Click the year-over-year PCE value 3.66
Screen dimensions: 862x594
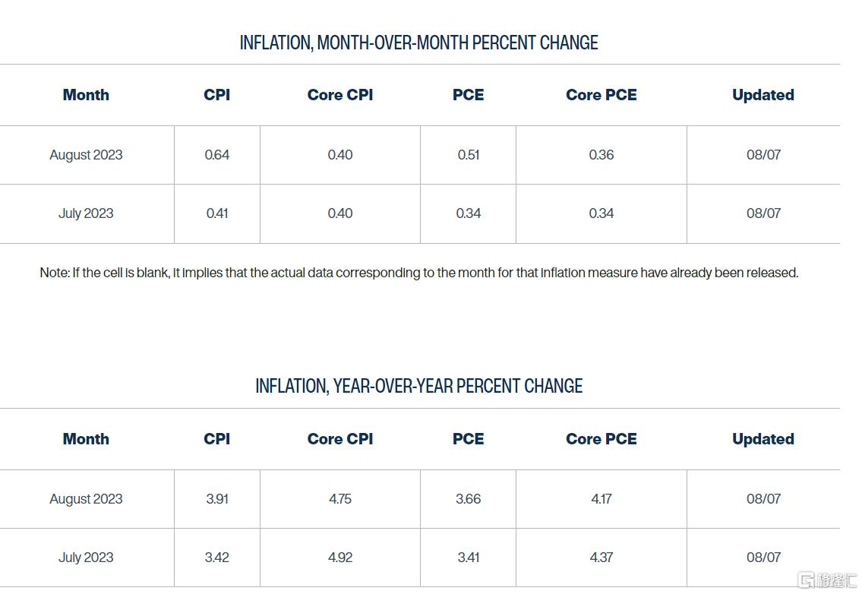tap(469, 499)
